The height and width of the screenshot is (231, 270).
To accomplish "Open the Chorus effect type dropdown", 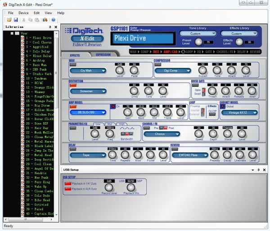I will click(162, 134).
